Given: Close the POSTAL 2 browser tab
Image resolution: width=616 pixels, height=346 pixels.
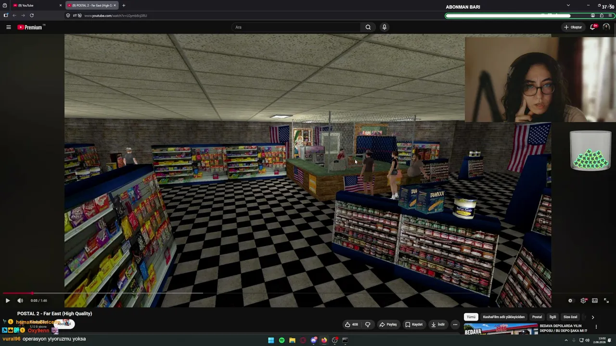Looking at the screenshot, I should tap(115, 5).
